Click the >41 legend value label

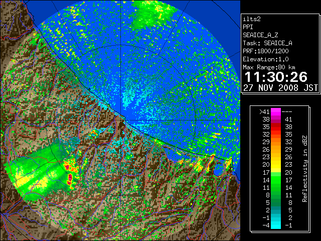(x=264, y=111)
